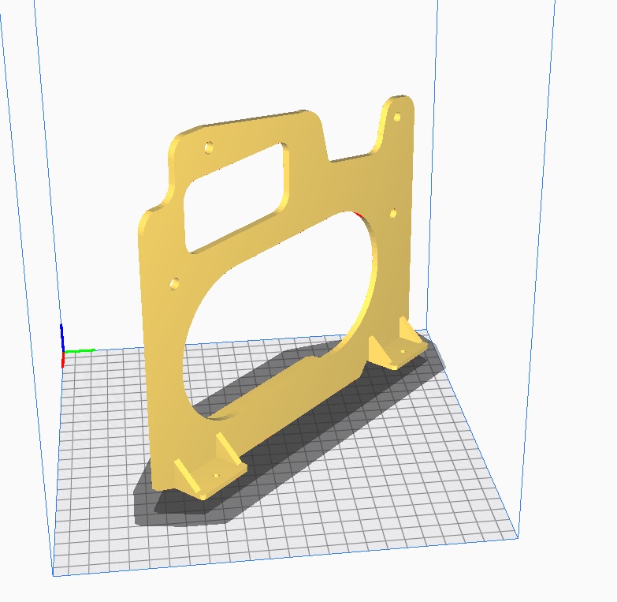Click the hole in the top-right tab
Image resolution: width=617 pixels, height=602 pixels.
coord(396,117)
